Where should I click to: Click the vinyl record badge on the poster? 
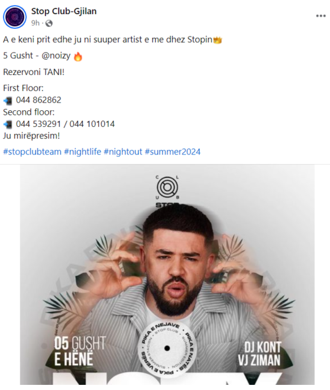pyautogui.click(x=167, y=348)
